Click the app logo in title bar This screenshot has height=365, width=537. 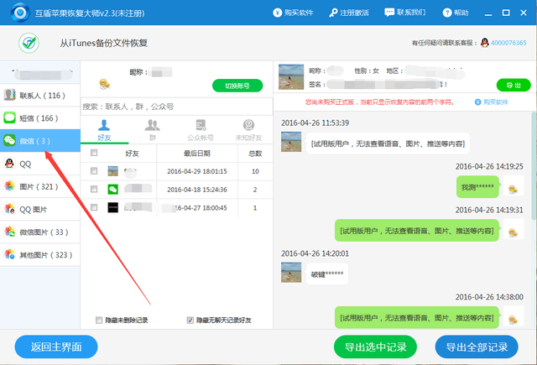point(20,13)
